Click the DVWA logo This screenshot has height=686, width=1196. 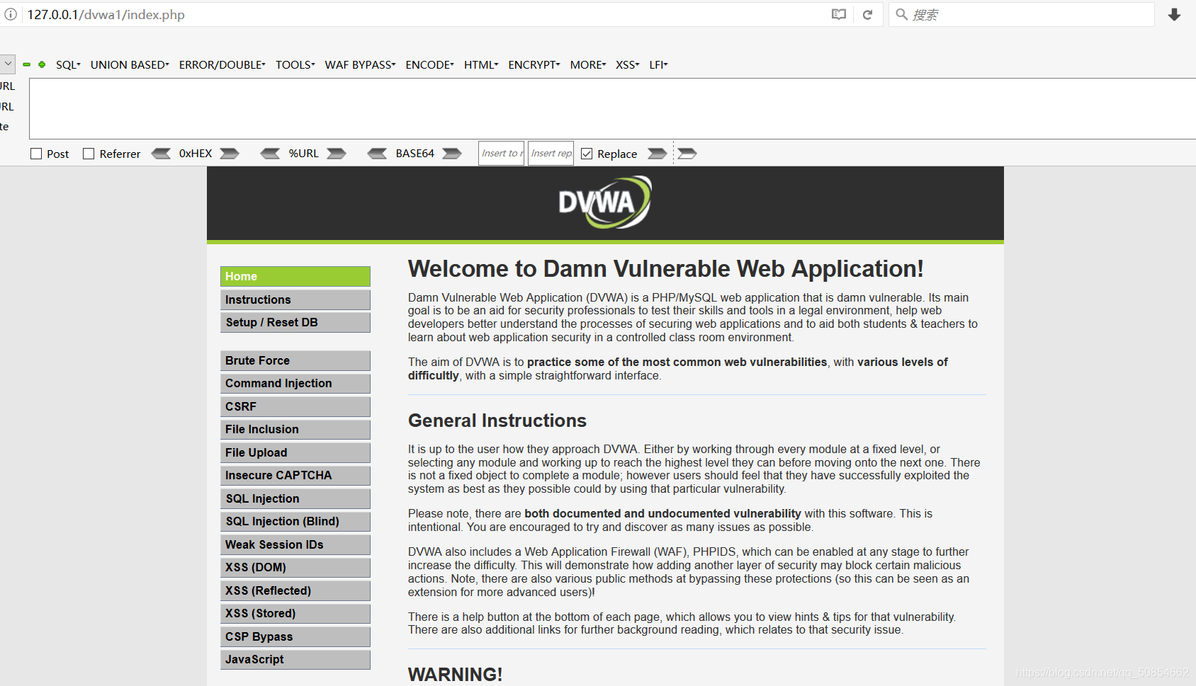point(604,202)
